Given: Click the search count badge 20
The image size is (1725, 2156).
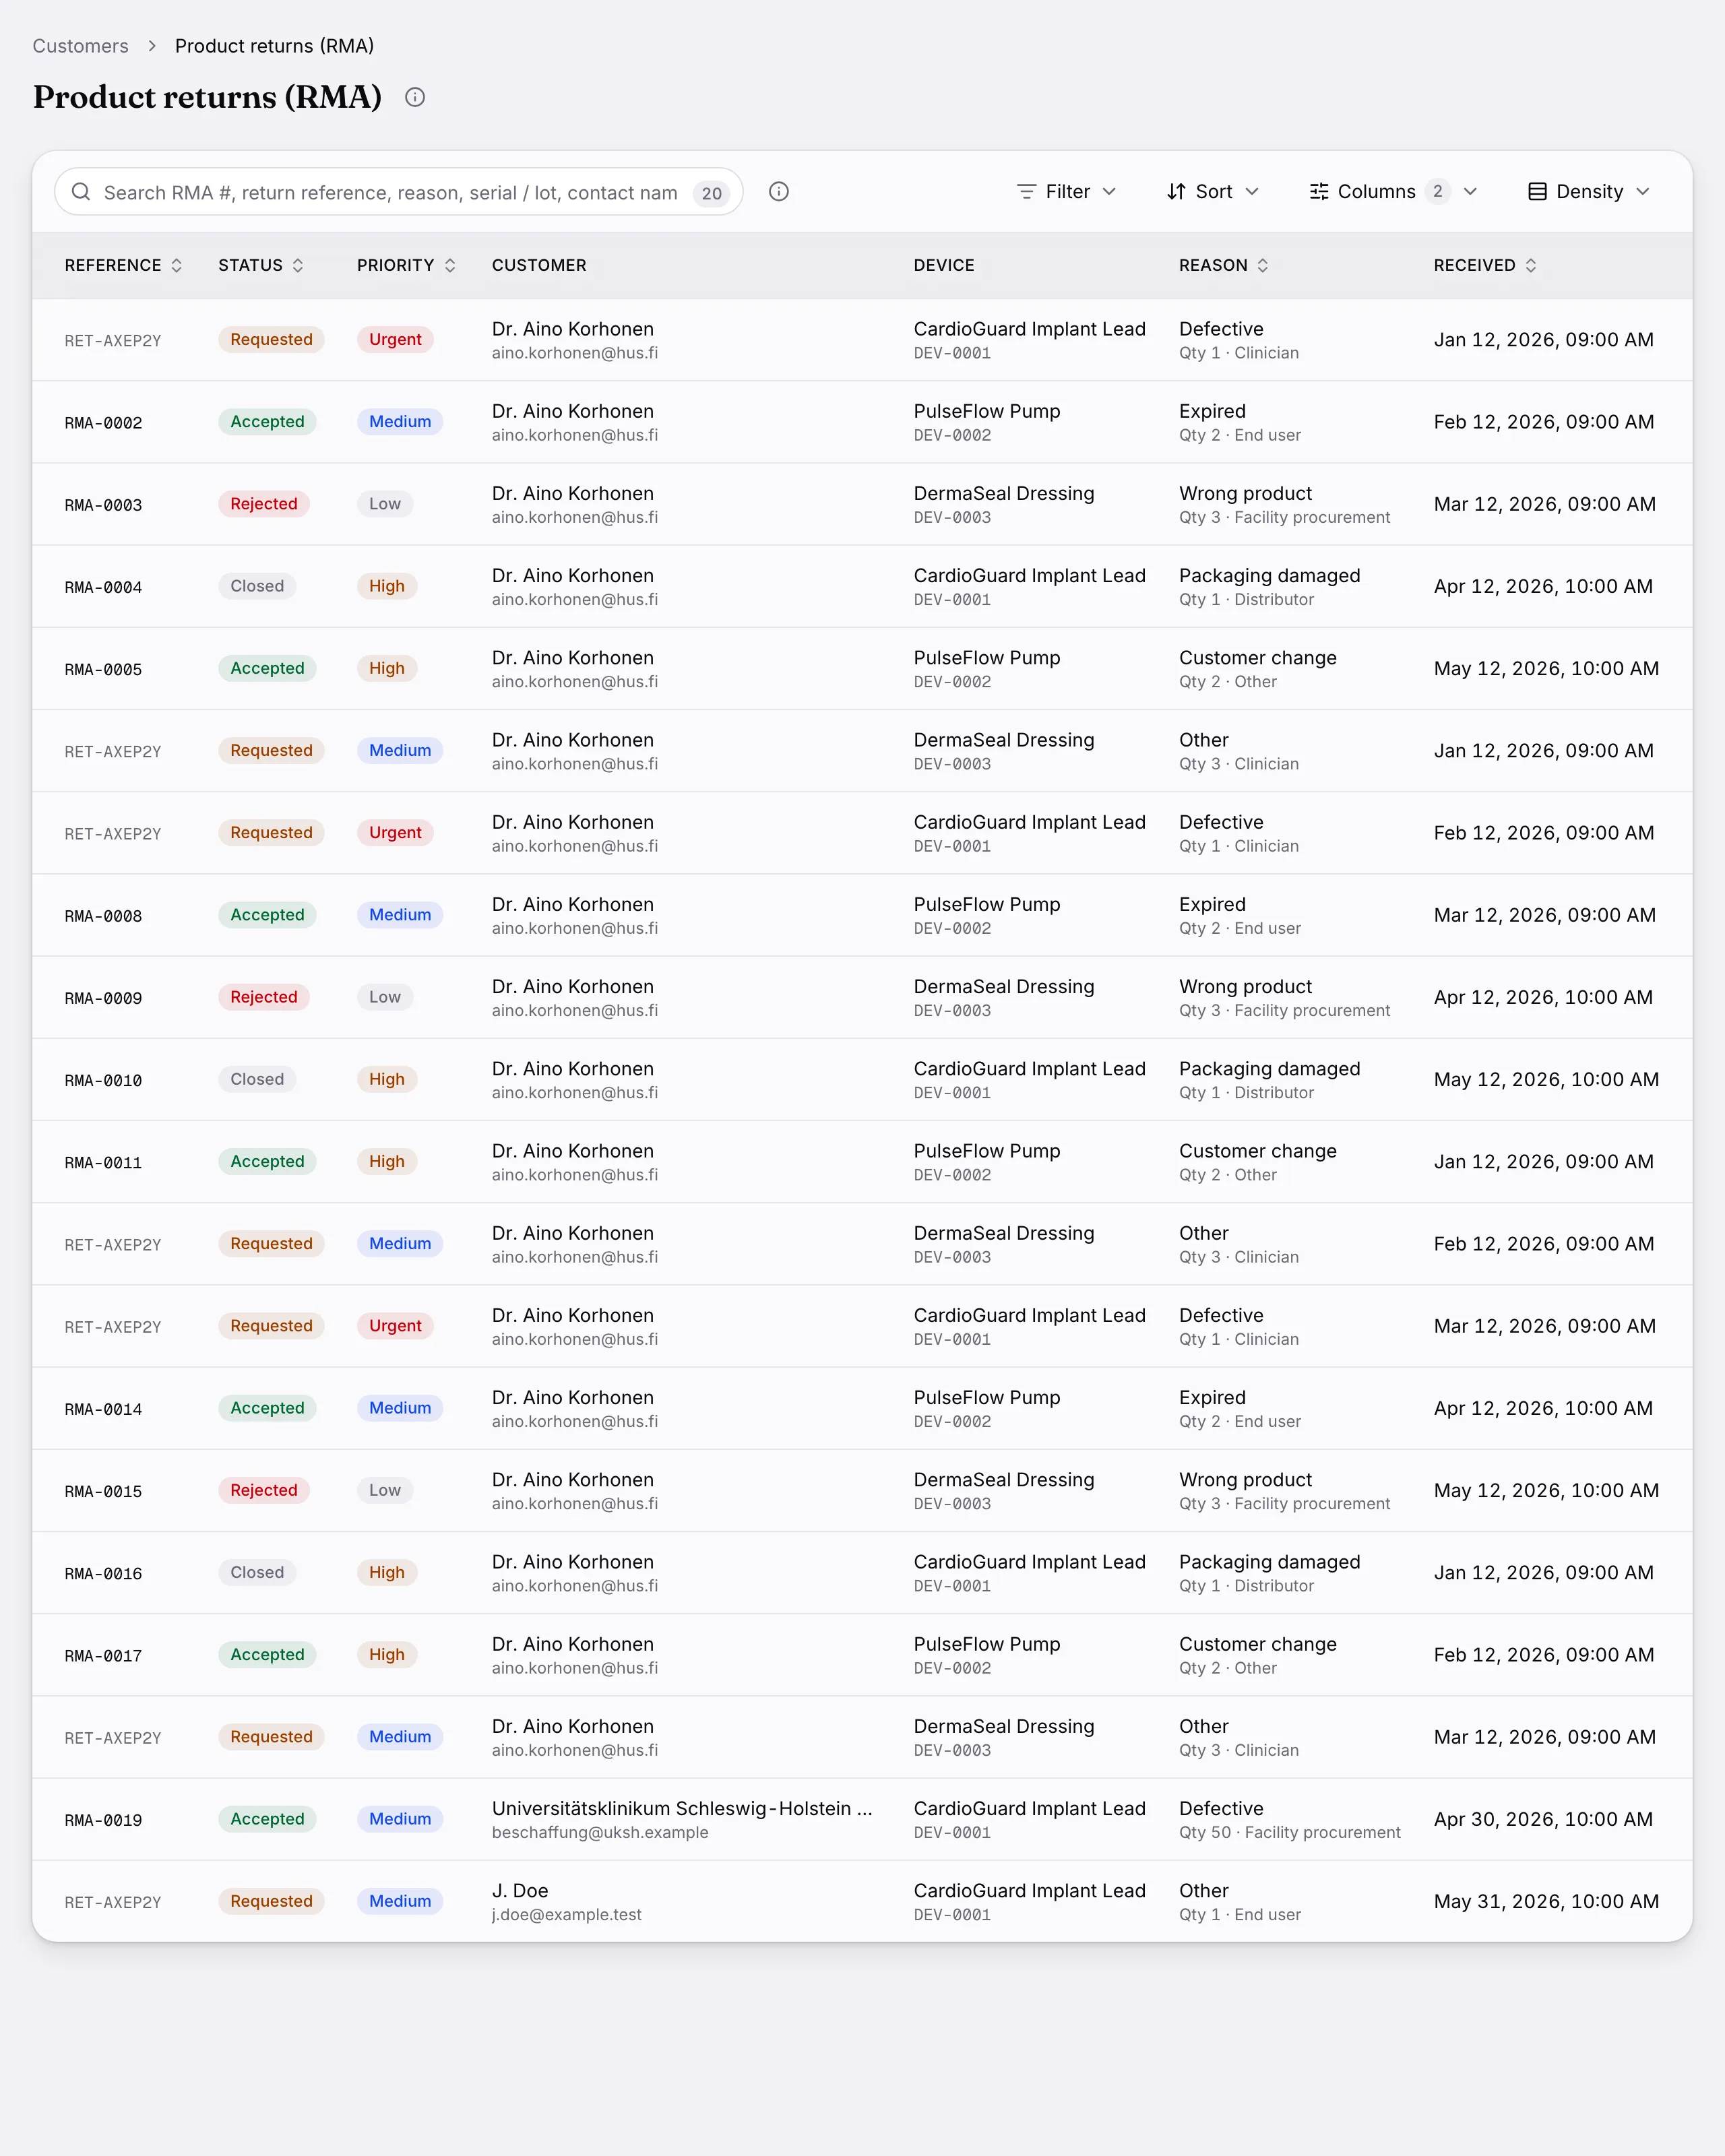Looking at the screenshot, I should 711,193.
